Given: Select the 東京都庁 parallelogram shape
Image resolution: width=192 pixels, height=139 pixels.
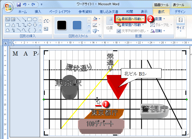Looking at the screenshot, I should [x=104, y=114].
